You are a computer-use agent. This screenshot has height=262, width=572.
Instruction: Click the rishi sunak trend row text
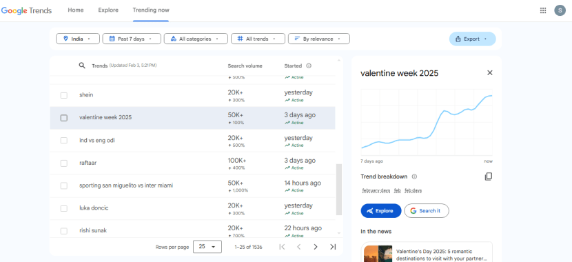(93, 230)
